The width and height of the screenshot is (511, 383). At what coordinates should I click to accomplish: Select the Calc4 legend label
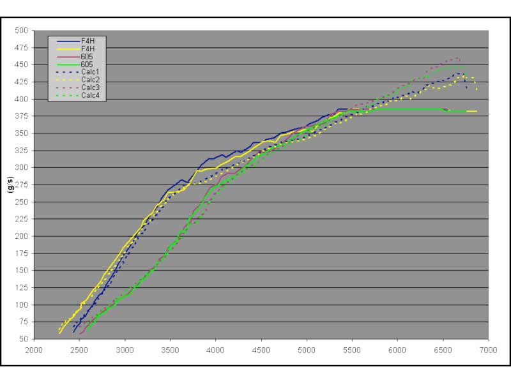pyautogui.click(x=89, y=96)
